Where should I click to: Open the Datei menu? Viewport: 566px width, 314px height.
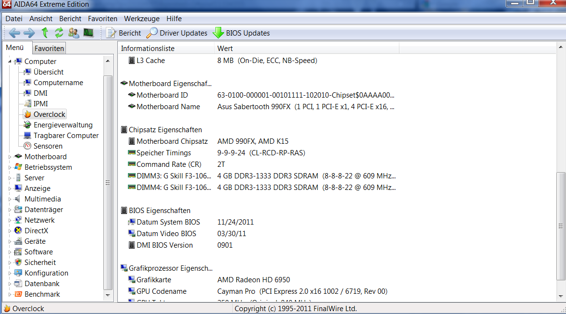point(14,18)
